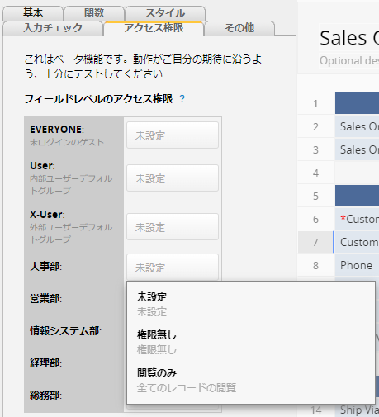Open the 関数 tab
The height and width of the screenshot is (417, 379).
click(x=94, y=13)
